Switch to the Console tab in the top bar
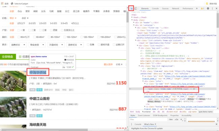 coord(155,8)
